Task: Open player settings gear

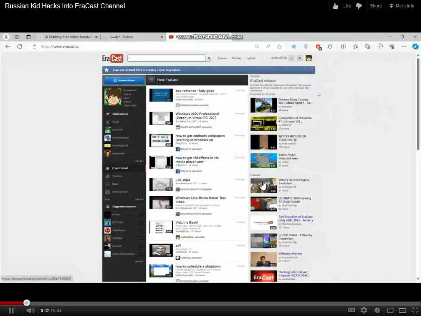Action: tap(364, 310)
